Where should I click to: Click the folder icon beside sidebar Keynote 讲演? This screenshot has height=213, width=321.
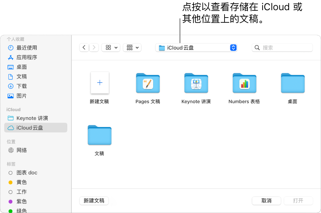point(11,118)
